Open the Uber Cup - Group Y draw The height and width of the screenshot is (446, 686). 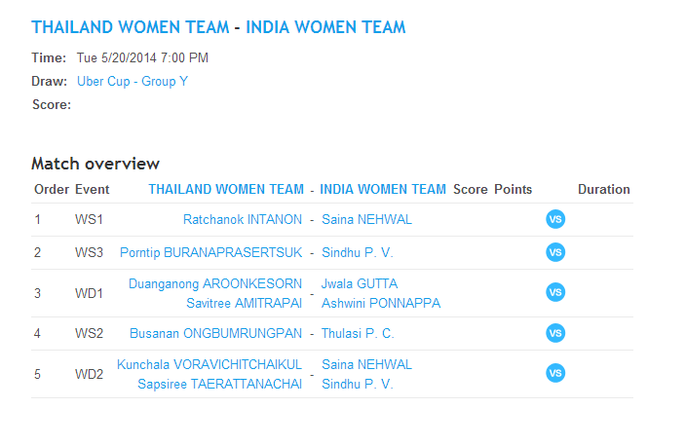(133, 82)
